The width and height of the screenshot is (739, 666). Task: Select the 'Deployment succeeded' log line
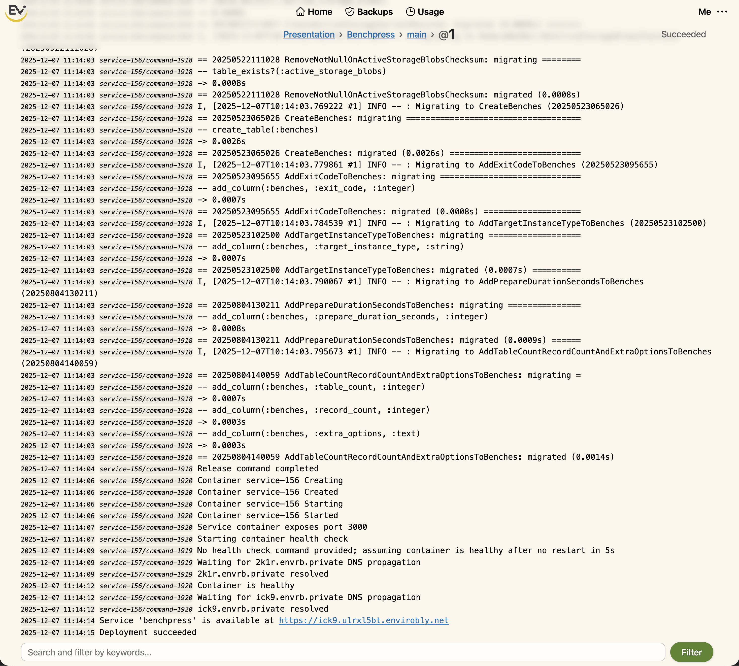[x=148, y=632]
